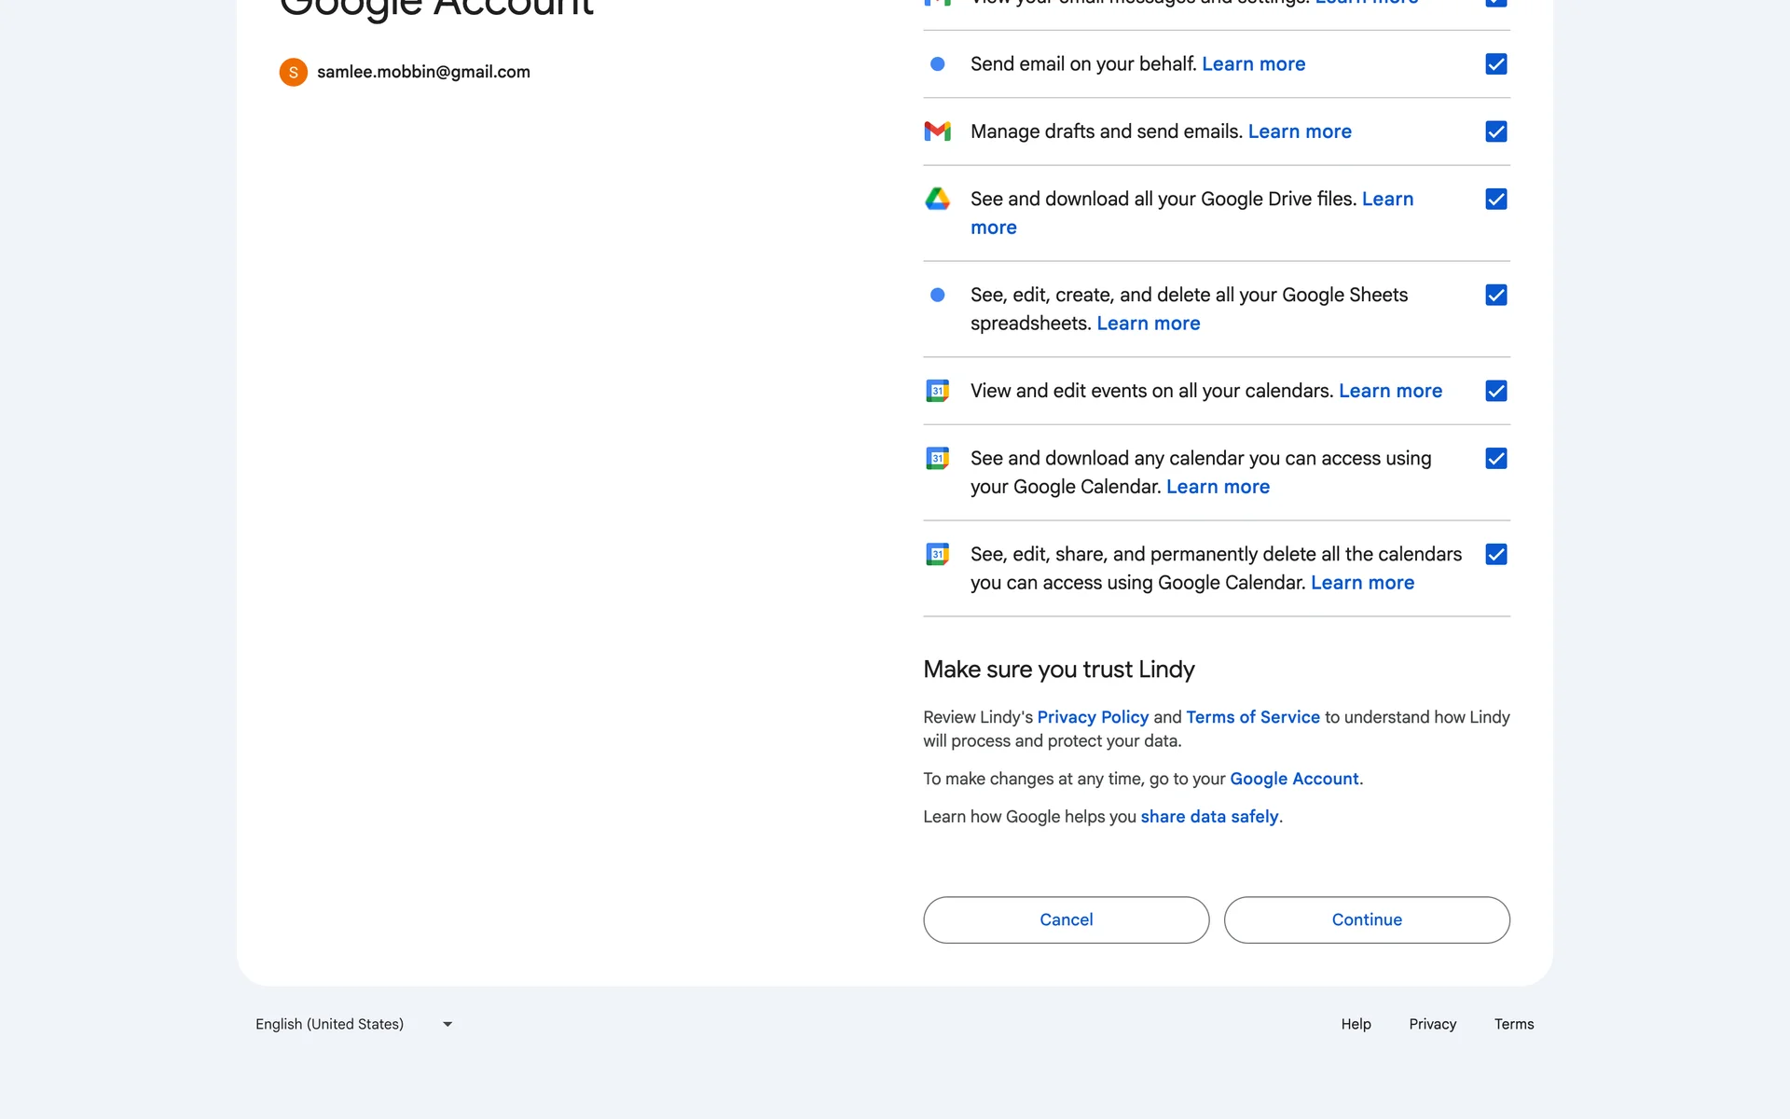Click the calendar icon beside View and edit events
Viewport: 1790px width, 1119px height.
click(x=937, y=391)
